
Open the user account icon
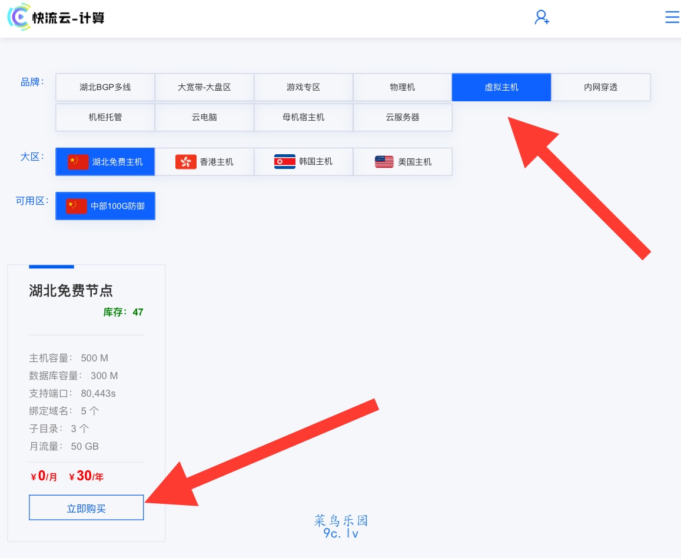pos(542,17)
